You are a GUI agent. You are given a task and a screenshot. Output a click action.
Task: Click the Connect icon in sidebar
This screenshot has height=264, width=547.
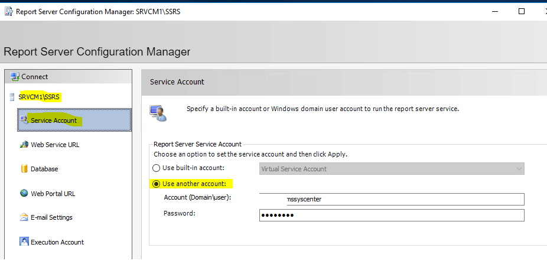point(15,76)
